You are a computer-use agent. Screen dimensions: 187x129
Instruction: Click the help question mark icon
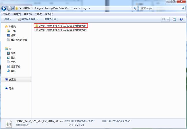(x=181, y=19)
